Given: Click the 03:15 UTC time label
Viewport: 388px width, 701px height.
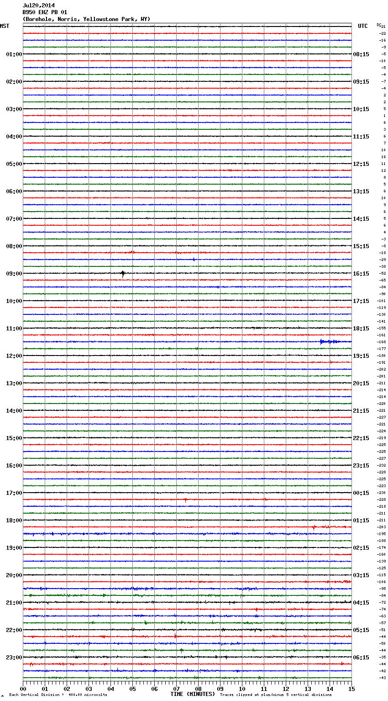Looking at the screenshot, I should click(361, 575).
